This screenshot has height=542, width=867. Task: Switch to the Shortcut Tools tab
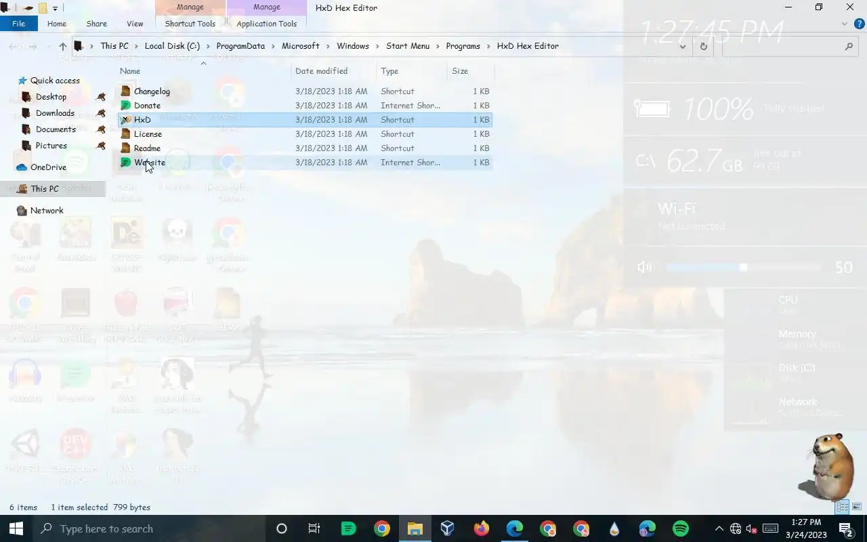coord(190,24)
